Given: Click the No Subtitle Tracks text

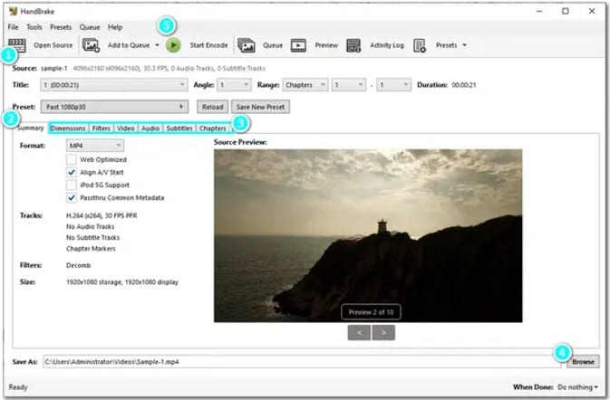Looking at the screenshot, I should (93, 237).
